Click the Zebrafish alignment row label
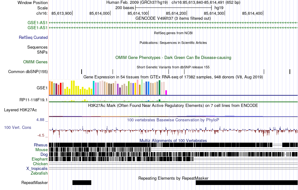Viewport: 298px width, 190px height. click(39, 173)
